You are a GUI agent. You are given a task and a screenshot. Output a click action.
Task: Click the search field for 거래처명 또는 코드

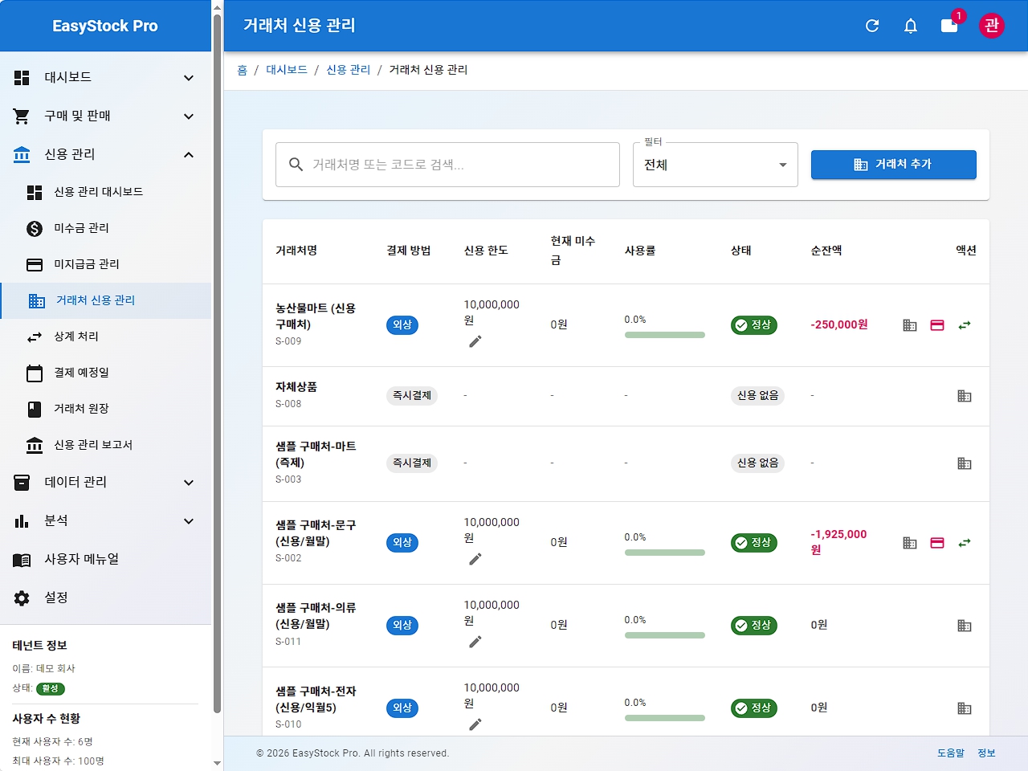(447, 165)
